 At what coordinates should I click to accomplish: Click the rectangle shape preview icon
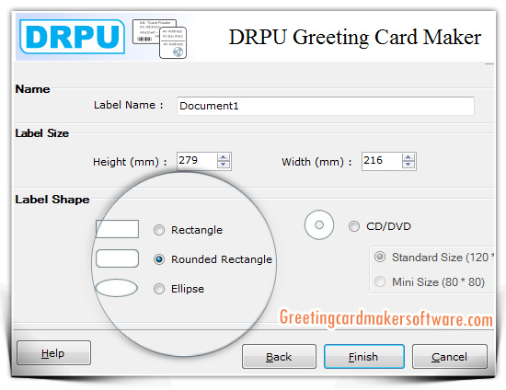(x=117, y=229)
